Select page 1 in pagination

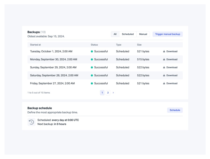pos(102,93)
